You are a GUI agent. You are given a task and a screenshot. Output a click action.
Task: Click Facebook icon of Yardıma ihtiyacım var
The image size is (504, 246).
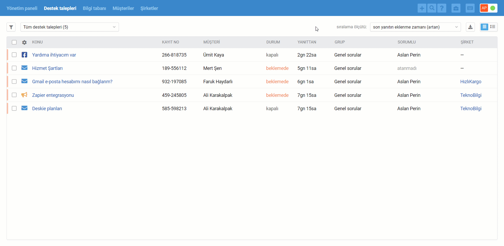pos(24,55)
